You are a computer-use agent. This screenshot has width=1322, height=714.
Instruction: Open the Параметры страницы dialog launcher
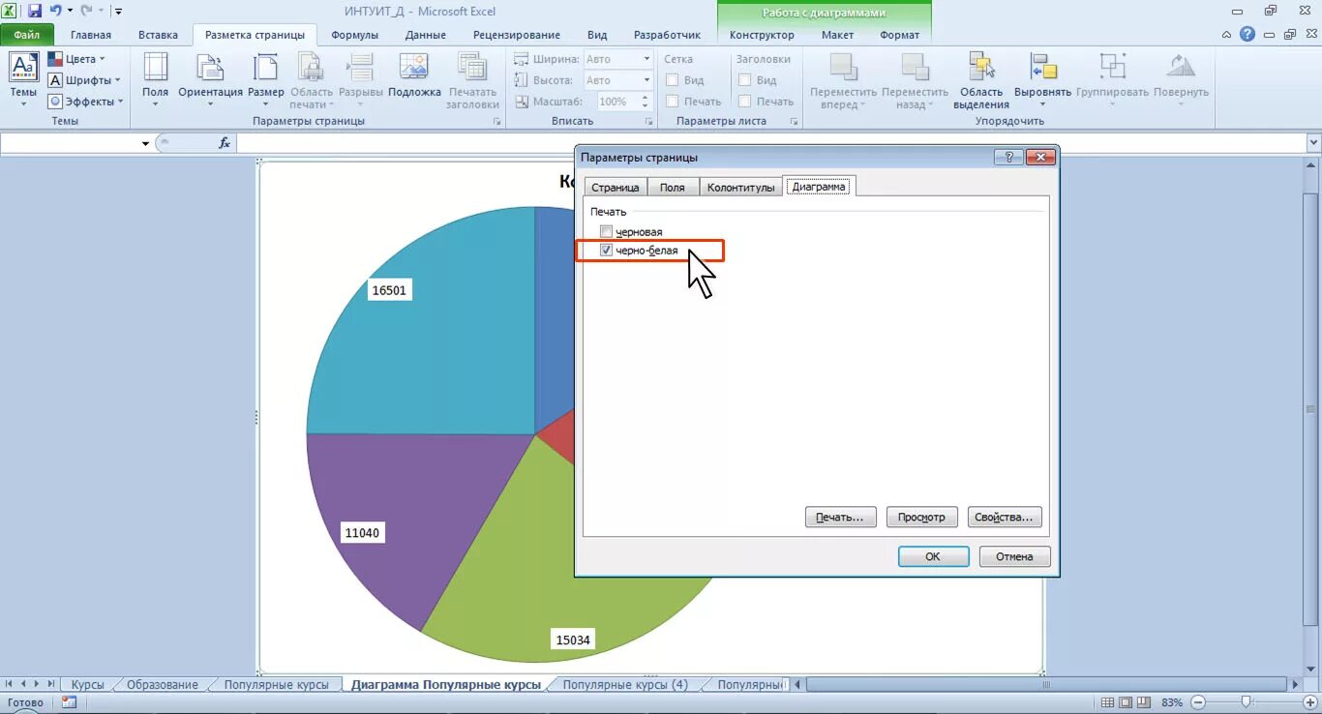click(x=497, y=122)
